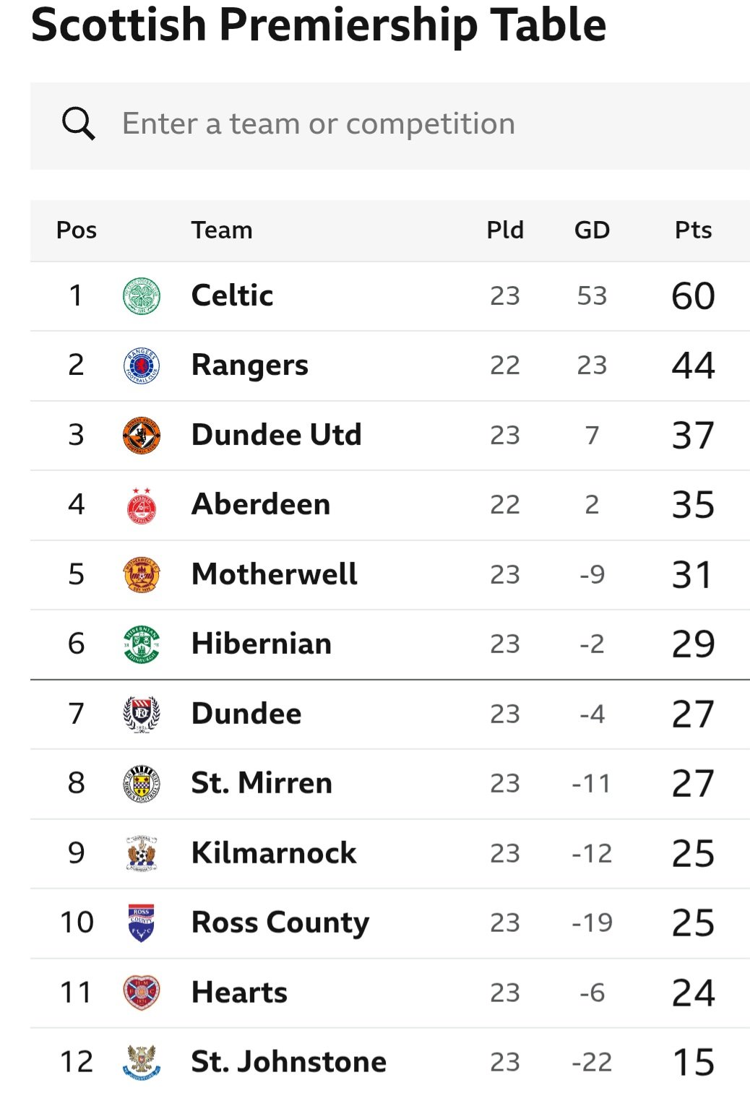
Task: Open the Dundee team link
Action: point(246,714)
